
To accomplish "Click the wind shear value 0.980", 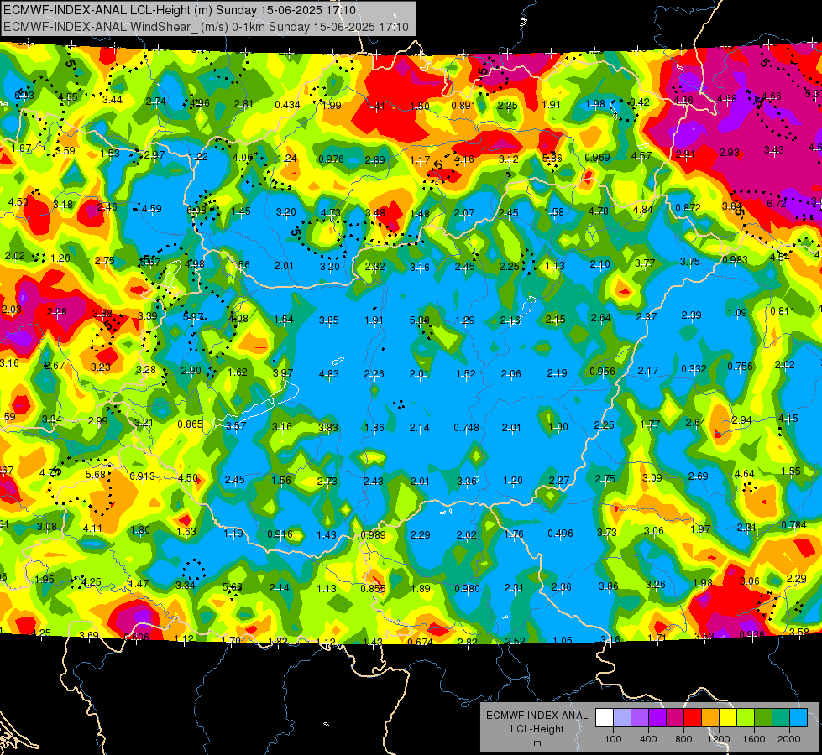I will [x=467, y=588].
